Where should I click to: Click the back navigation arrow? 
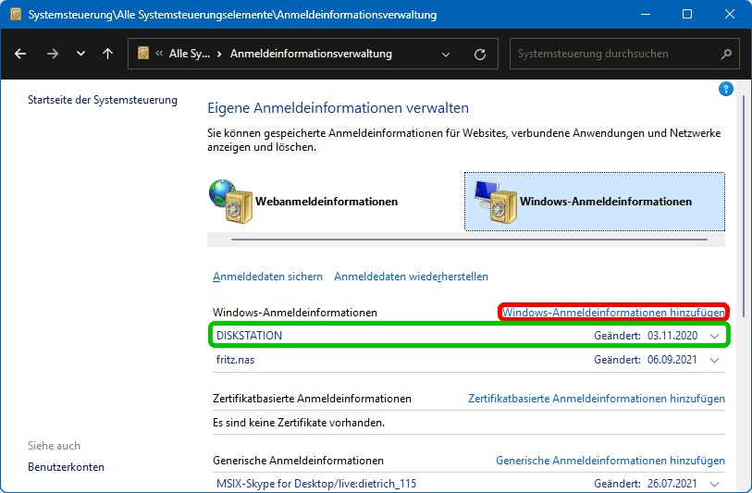[x=20, y=54]
